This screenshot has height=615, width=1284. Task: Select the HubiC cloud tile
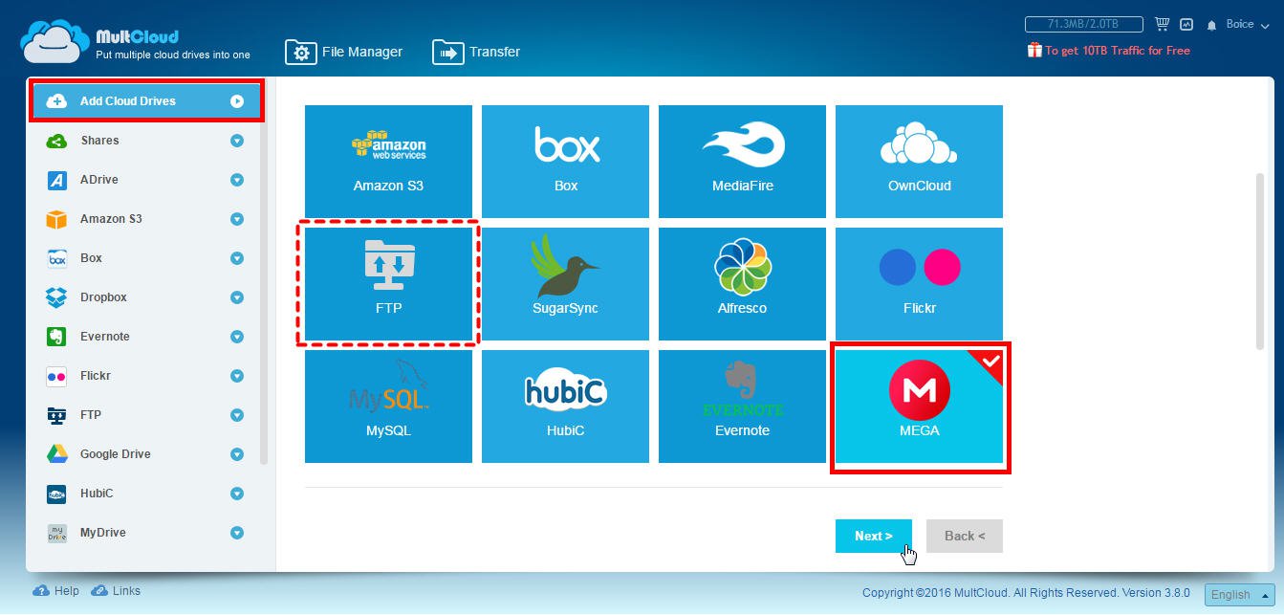tap(565, 406)
